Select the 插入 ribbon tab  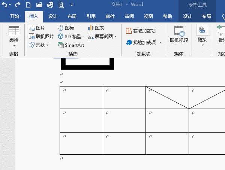click(x=34, y=16)
